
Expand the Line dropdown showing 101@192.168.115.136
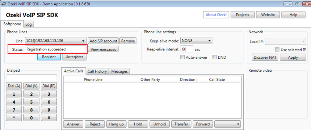[56, 41]
